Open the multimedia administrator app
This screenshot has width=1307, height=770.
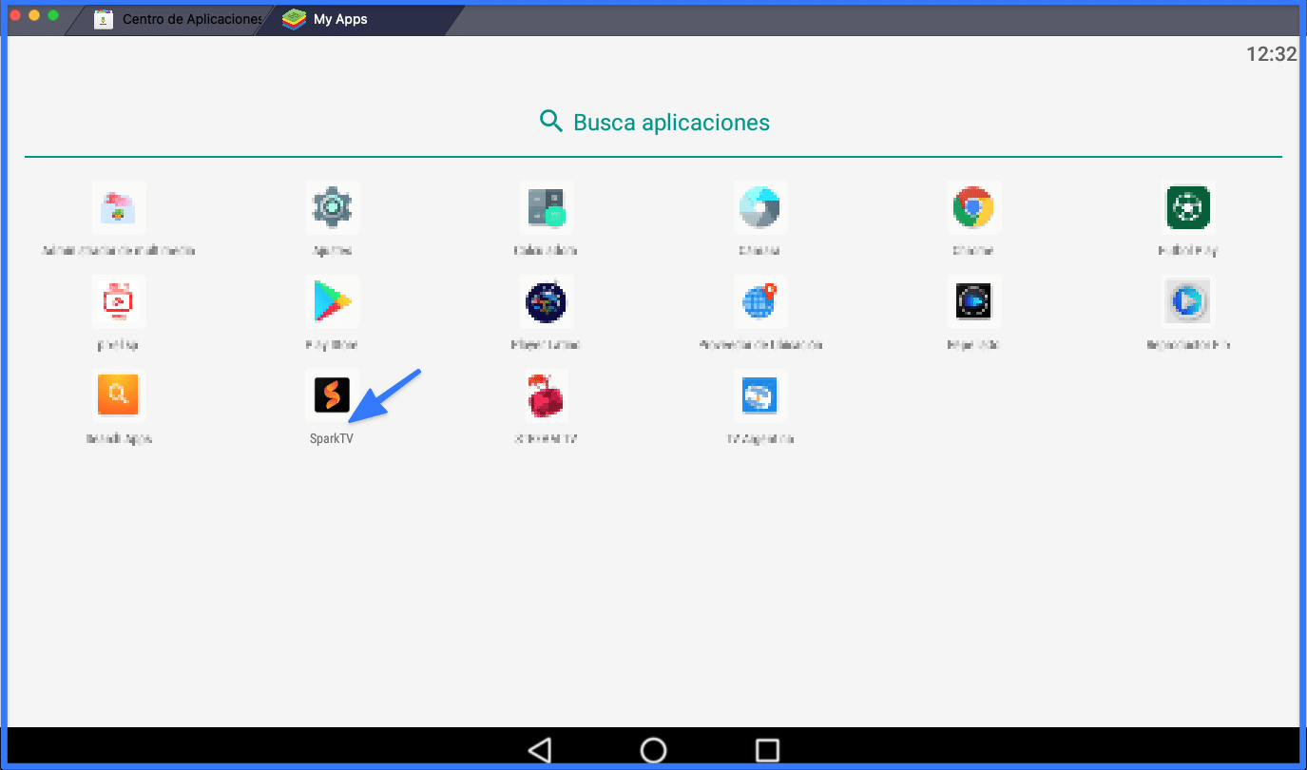click(x=118, y=207)
